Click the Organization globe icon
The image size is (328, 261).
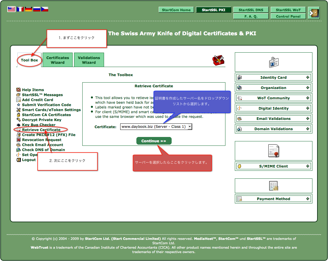coord(240,88)
